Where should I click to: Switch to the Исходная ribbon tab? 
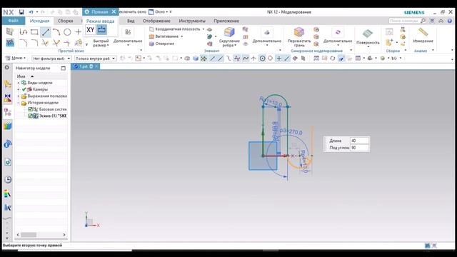(40, 21)
